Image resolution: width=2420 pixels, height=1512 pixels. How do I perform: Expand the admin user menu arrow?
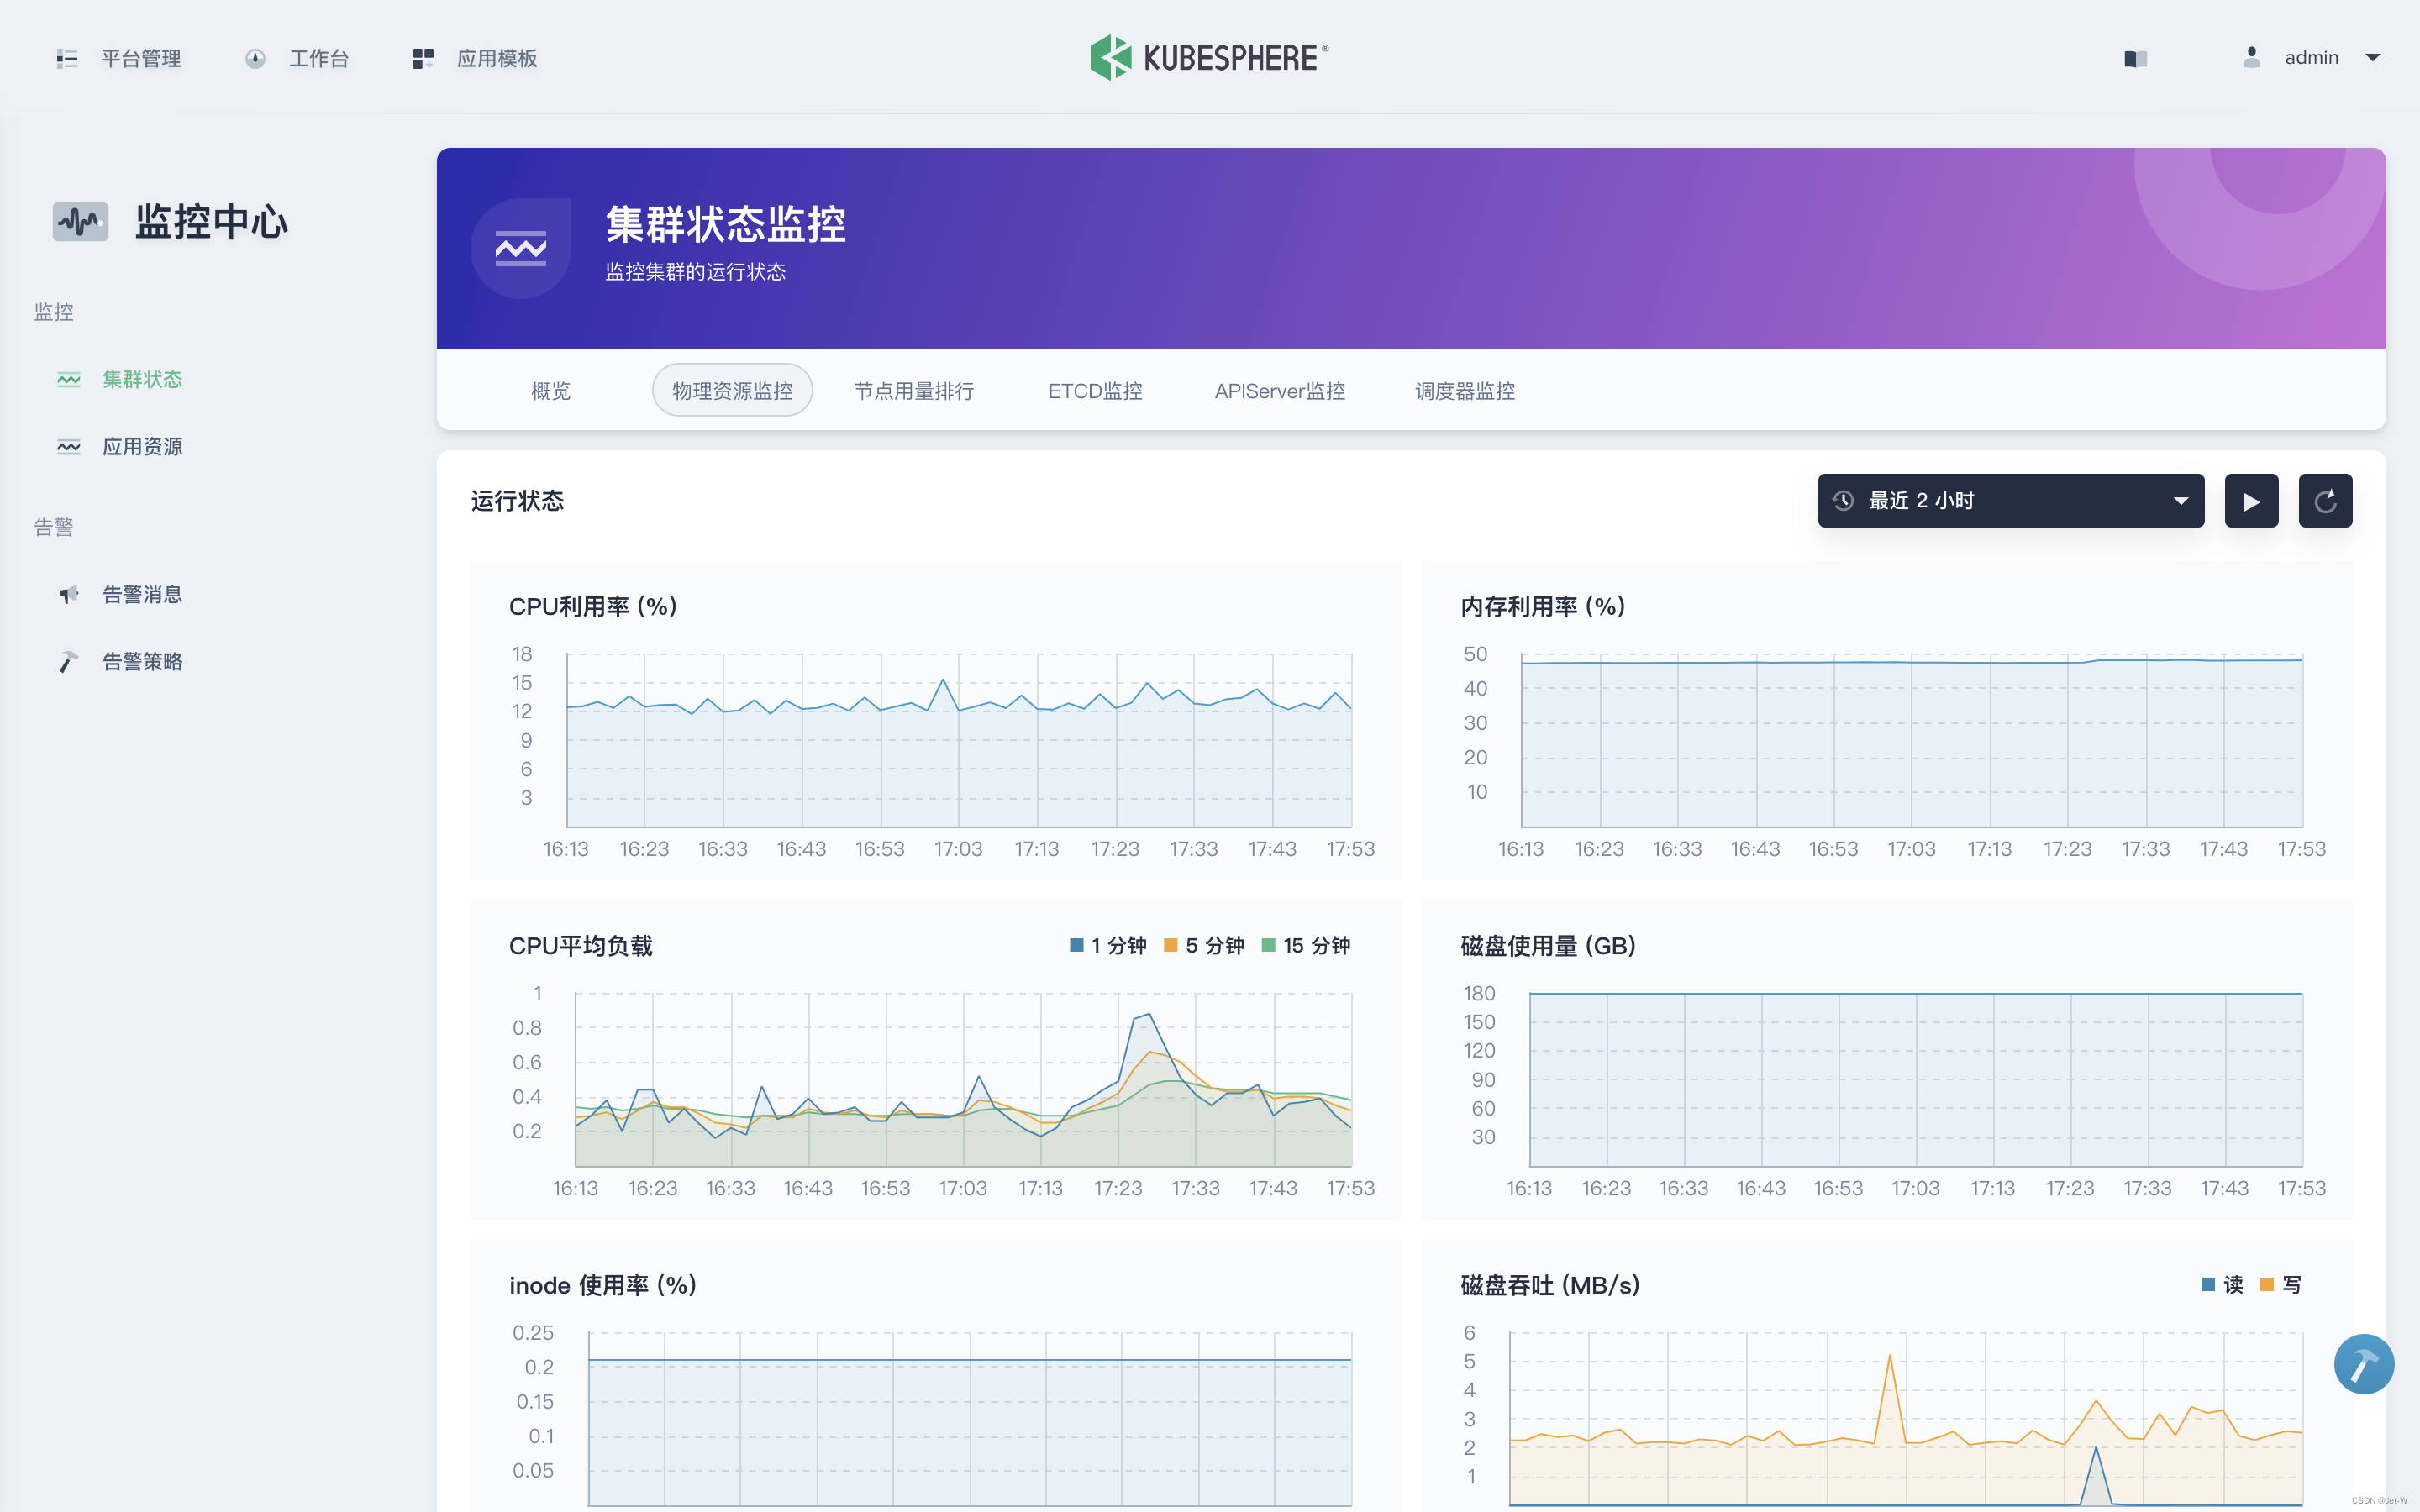click(x=2372, y=58)
